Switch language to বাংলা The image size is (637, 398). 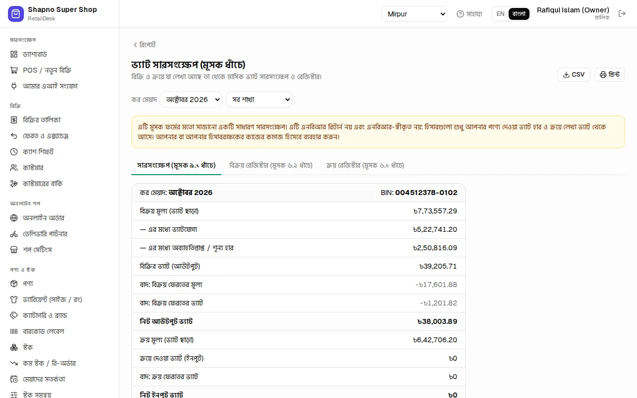tap(519, 14)
